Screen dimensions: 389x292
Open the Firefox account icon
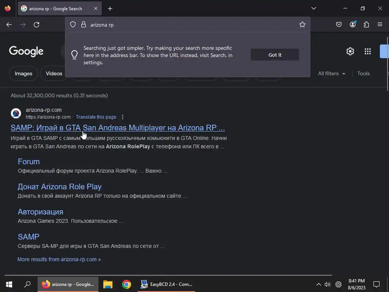pos(353,24)
